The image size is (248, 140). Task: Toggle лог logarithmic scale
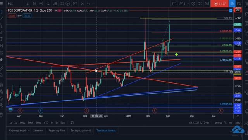tap(231, 123)
